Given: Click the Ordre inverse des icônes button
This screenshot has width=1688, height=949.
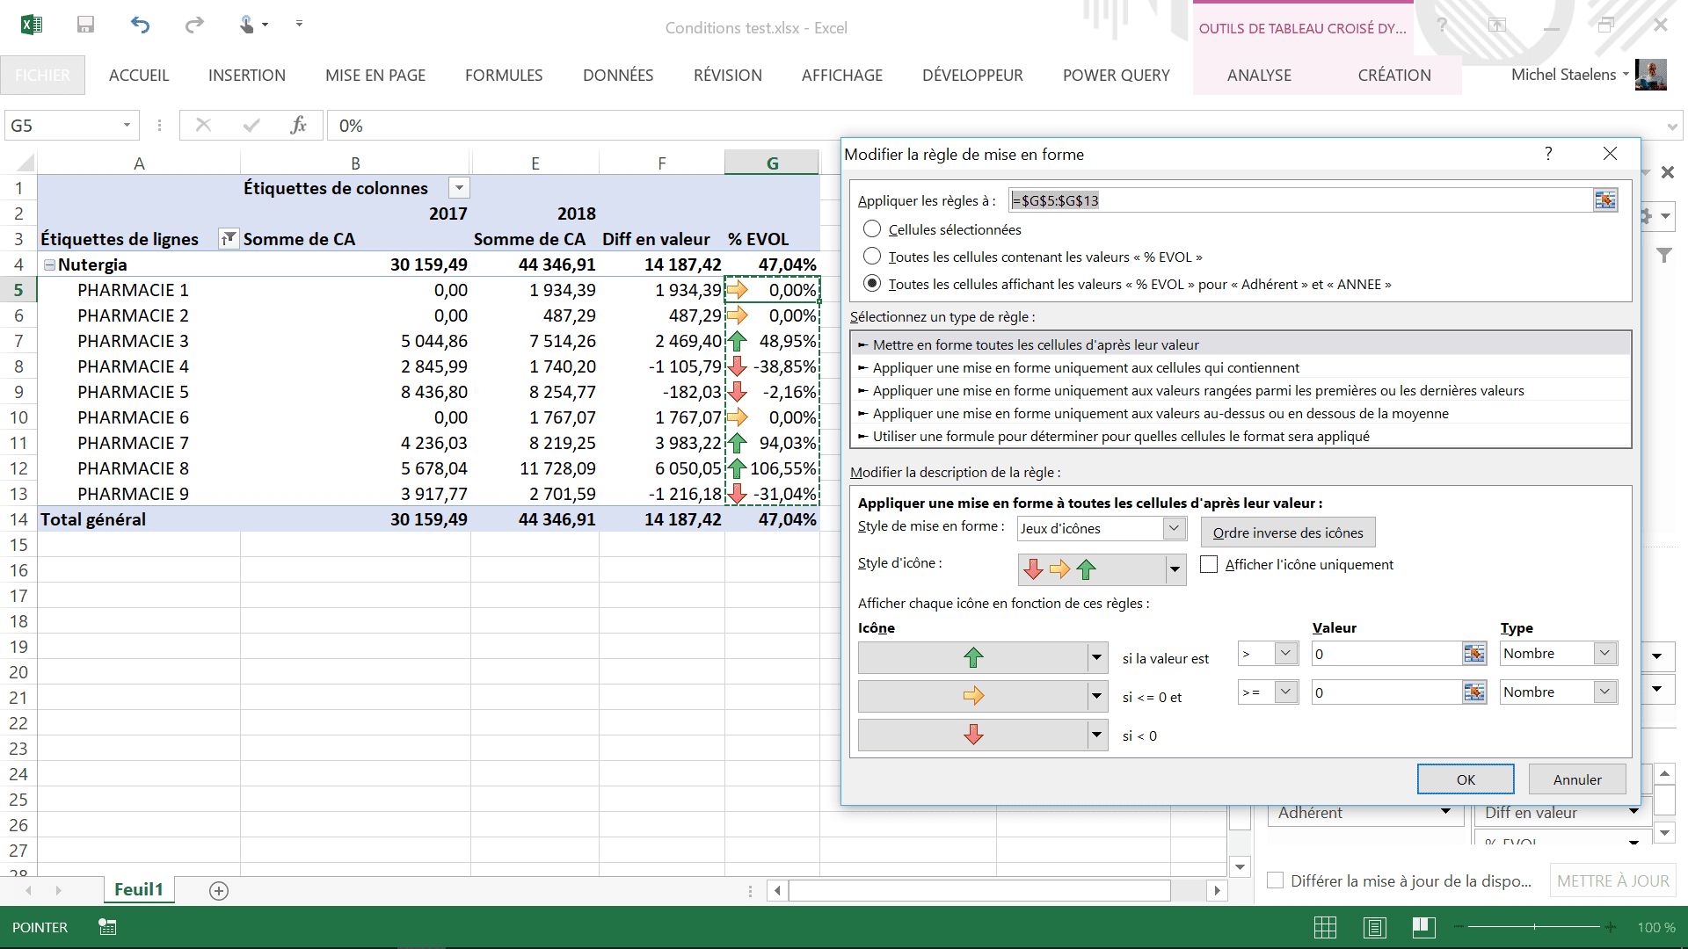Looking at the screenshot, I should click(1287, 532).
